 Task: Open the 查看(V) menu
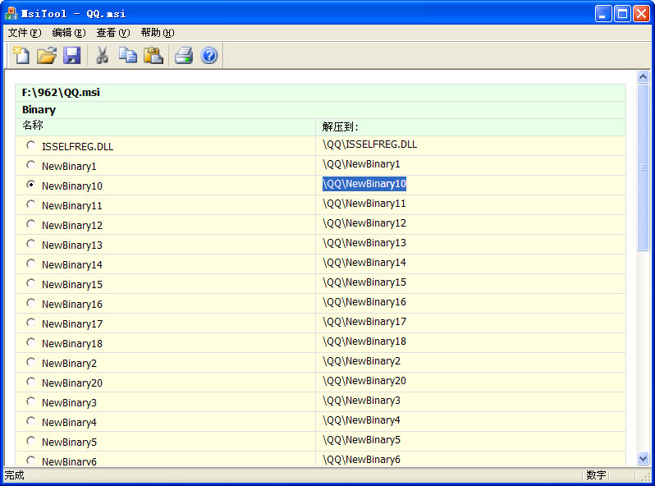(112, 33)
